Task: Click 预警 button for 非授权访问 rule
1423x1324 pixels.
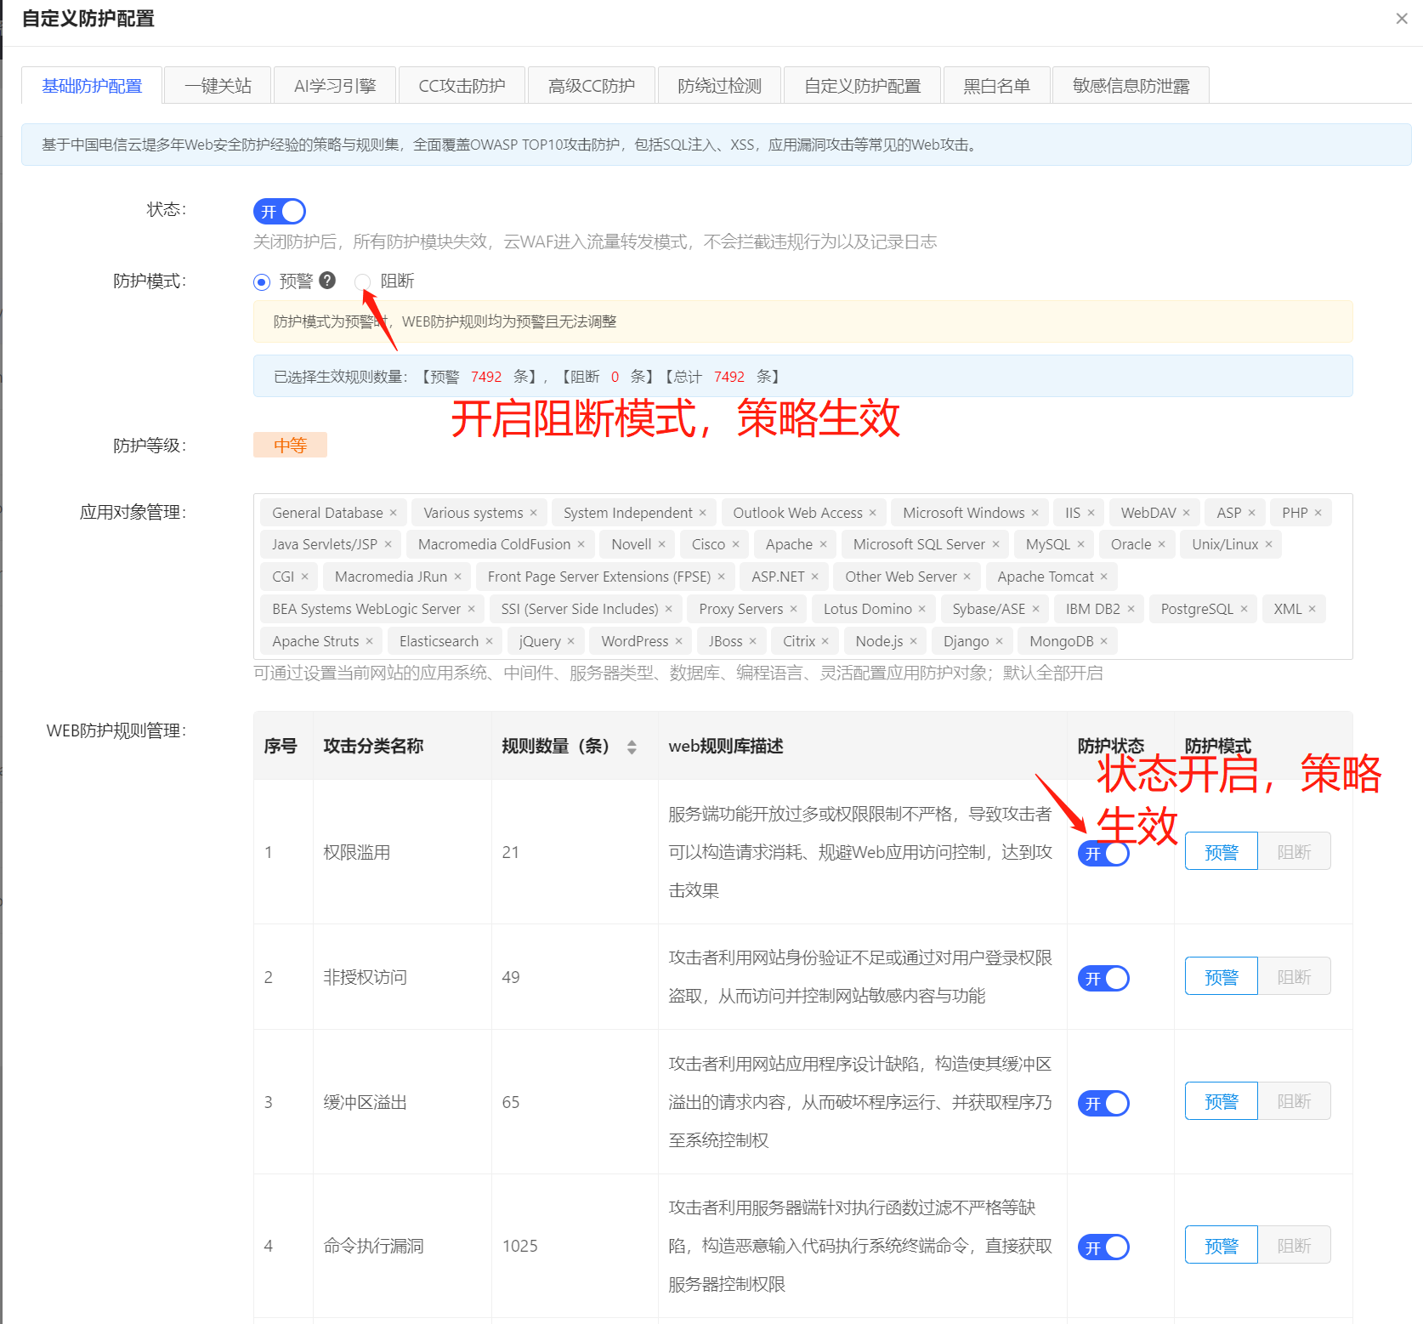Action: click(1221, 977)
